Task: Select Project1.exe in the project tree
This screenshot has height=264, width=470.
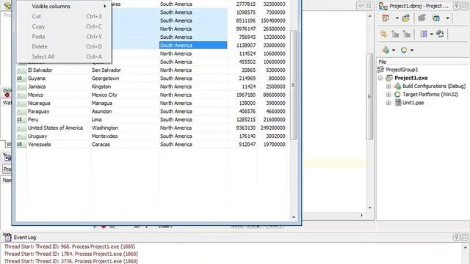Action: coord(411,78)
